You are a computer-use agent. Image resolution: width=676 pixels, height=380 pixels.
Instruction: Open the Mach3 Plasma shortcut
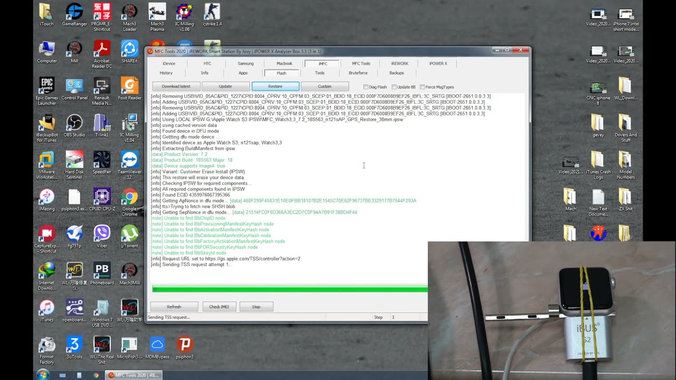click(157, 18)
